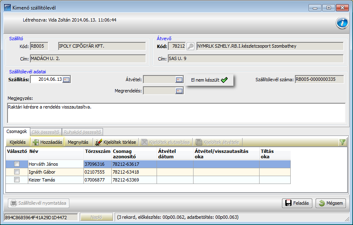This screenshot has height=225, width=353.
Task: Click Választó column header
Action: point(17,154)
